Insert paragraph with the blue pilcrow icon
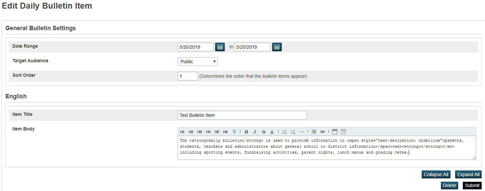485x191 pixels. tap(234, 132)
